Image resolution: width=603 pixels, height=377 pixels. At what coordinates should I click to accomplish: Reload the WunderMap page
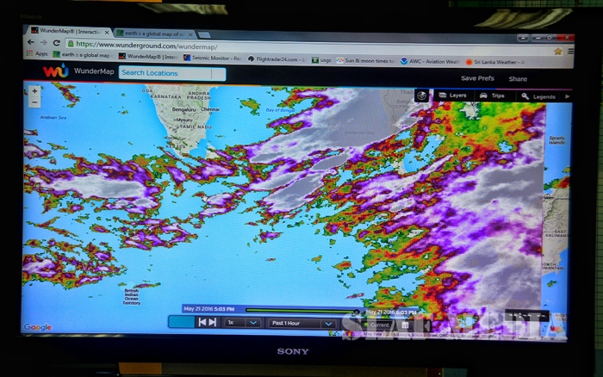(57, 43)
